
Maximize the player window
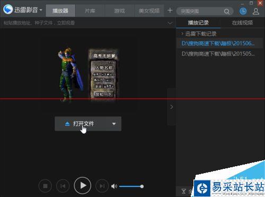251,3
